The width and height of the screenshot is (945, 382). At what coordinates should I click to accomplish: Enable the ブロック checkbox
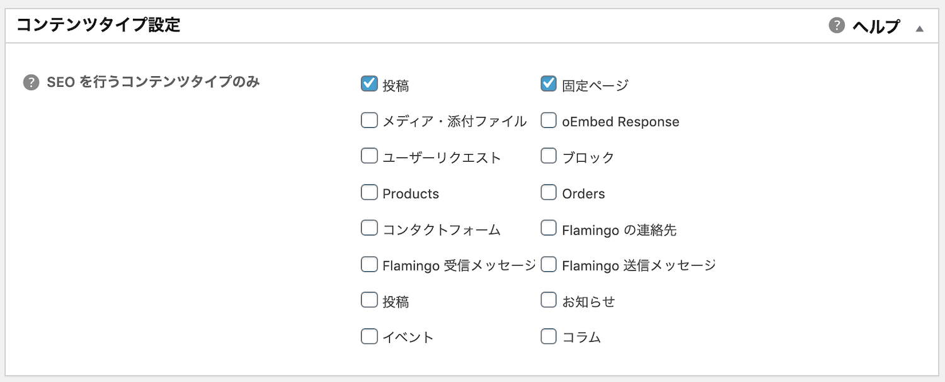(549, 156)
